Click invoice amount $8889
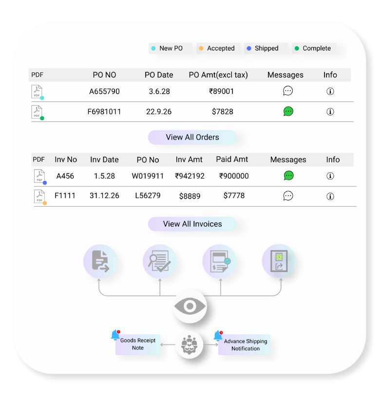380x396 pixels. point(190,196)
